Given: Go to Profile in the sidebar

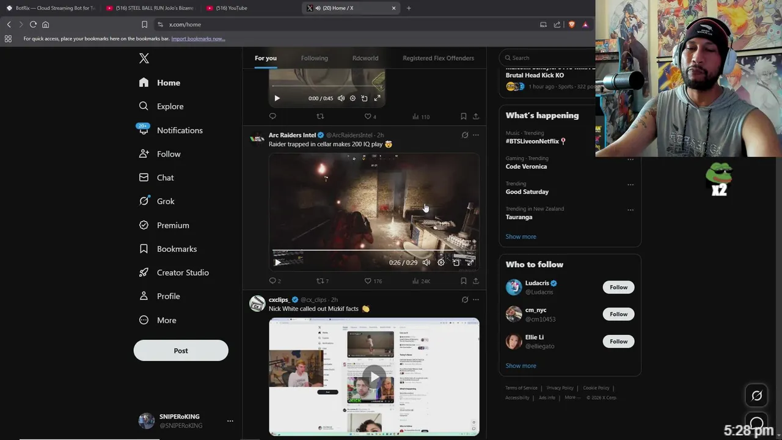Looking at the screenshot, I should click(x=159, y=296).
